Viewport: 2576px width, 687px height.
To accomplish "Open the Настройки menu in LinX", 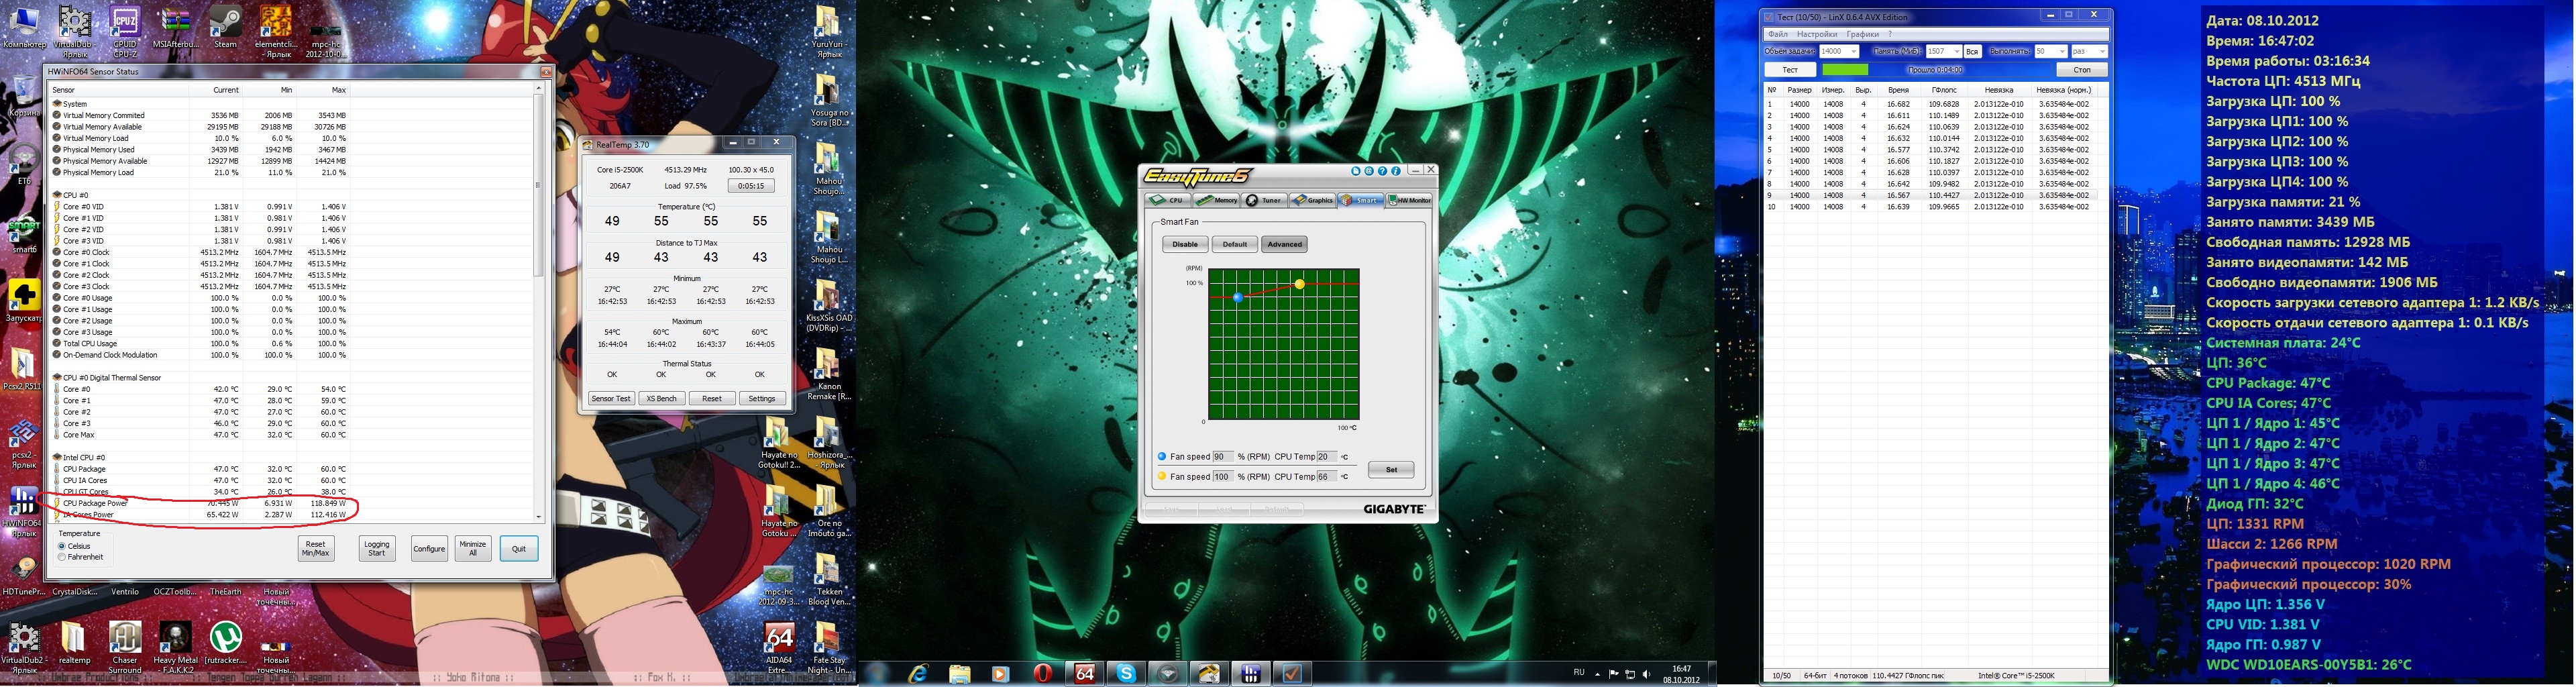I will click(1816, 34).
